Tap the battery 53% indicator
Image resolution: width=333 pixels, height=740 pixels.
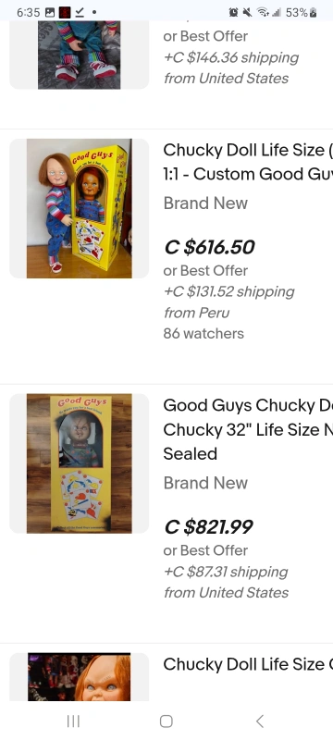point(302,13)
